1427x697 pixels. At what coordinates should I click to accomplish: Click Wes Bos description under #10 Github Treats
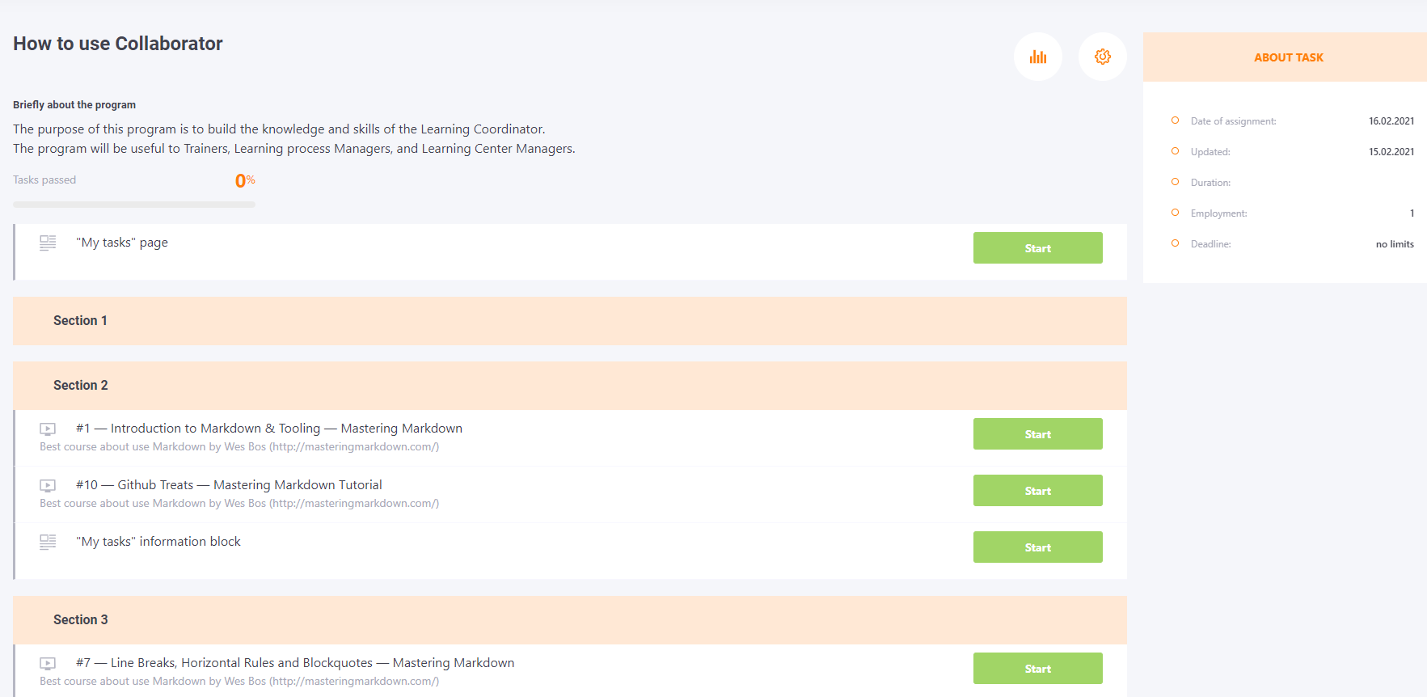pyautogui.click(x=239, y=504)
